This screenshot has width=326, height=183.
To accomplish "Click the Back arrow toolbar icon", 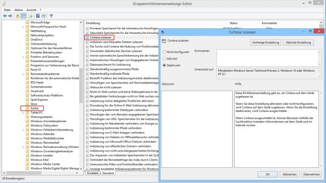I will pos(5,16).
